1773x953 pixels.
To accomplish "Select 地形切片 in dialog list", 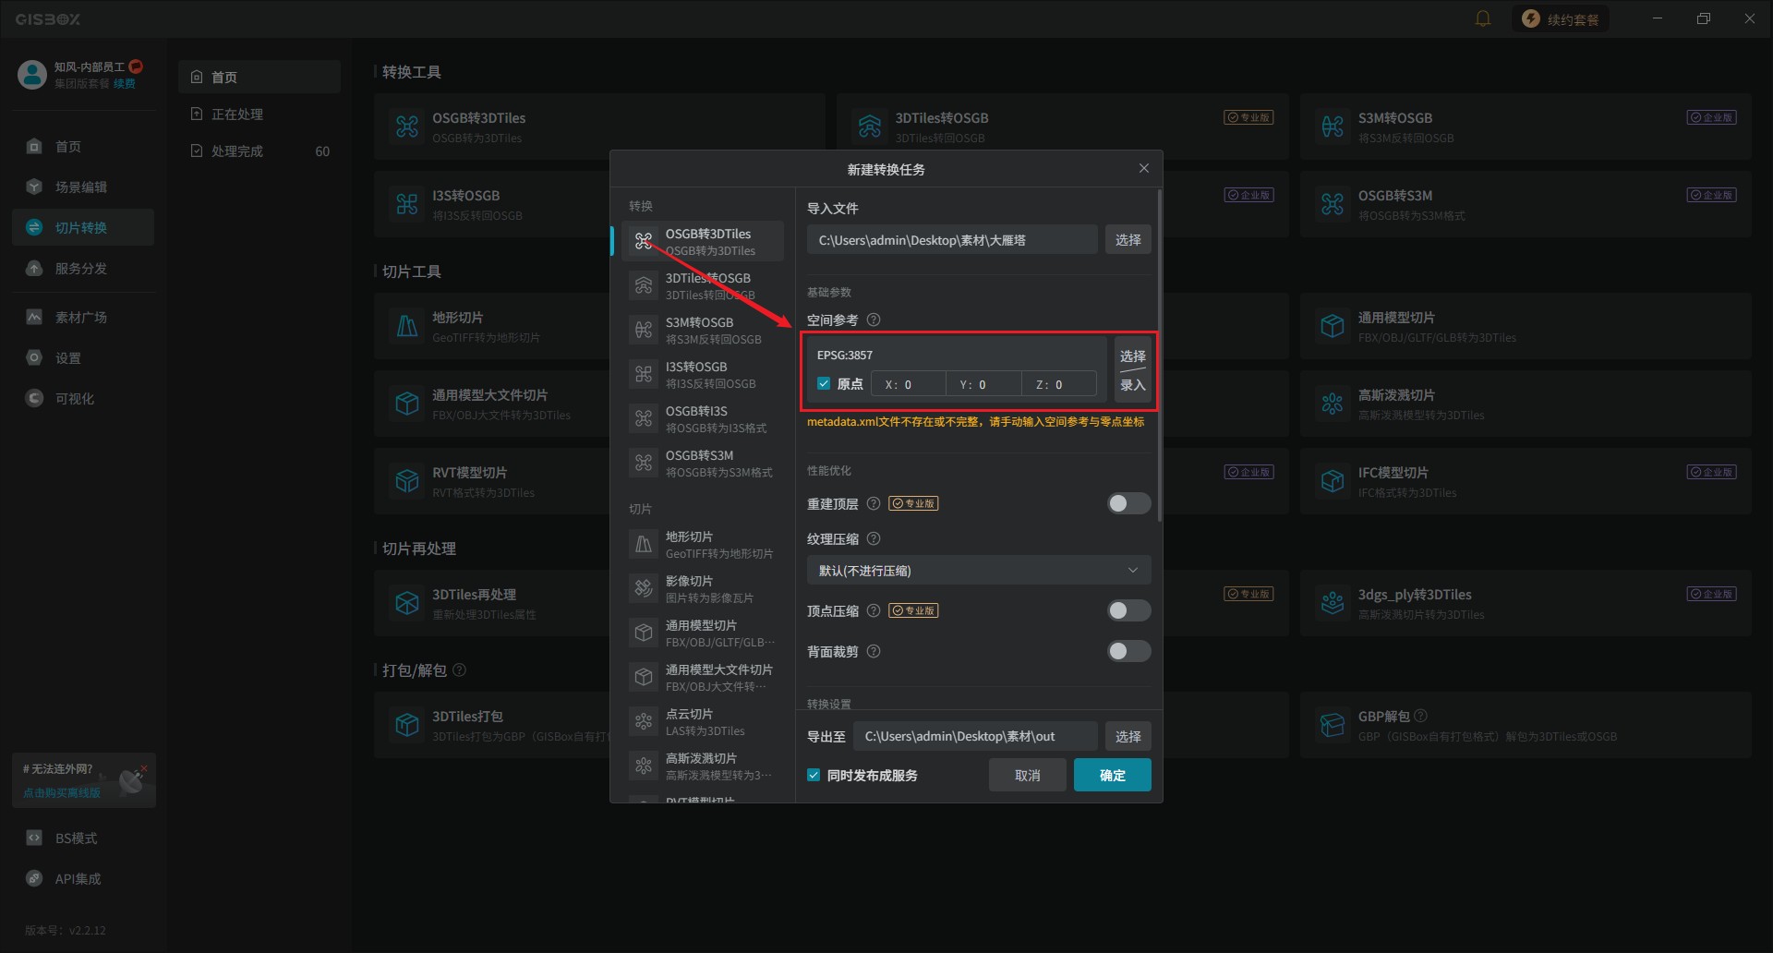I will tap(703, 545).
